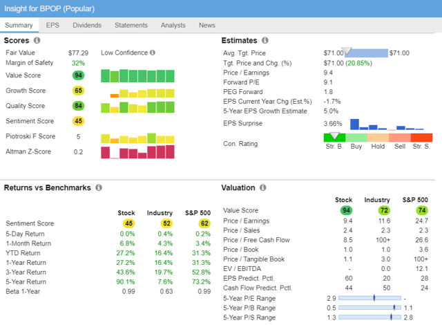Click the Piotroski F Score value 5
Image resolution: width=442 pixels, height=325 pixels.
(x=78, y=136)
